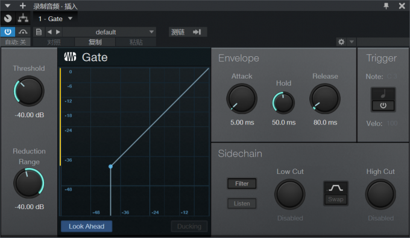Viewport: 410px width, 238px height.
Task: Adjust the Low Cut knob
Action: click(290, 195)
